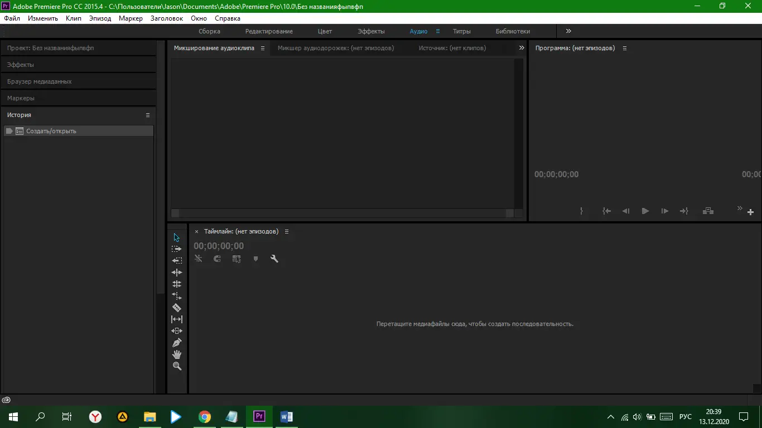The image size is (762, 428).
Task: Select the Selection arrow tool
Action: click(177, 237)
